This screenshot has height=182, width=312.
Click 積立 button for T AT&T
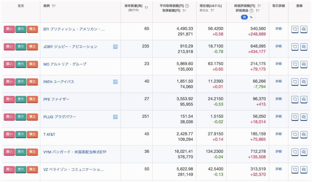click(x=32, y=134)
